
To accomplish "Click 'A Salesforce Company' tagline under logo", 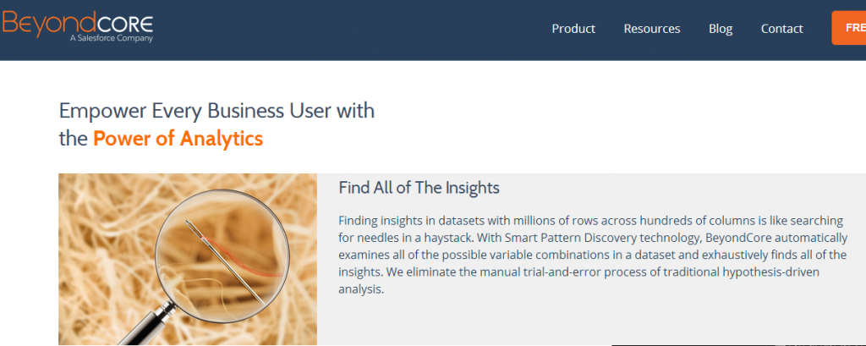I will (x=111, y=39).
